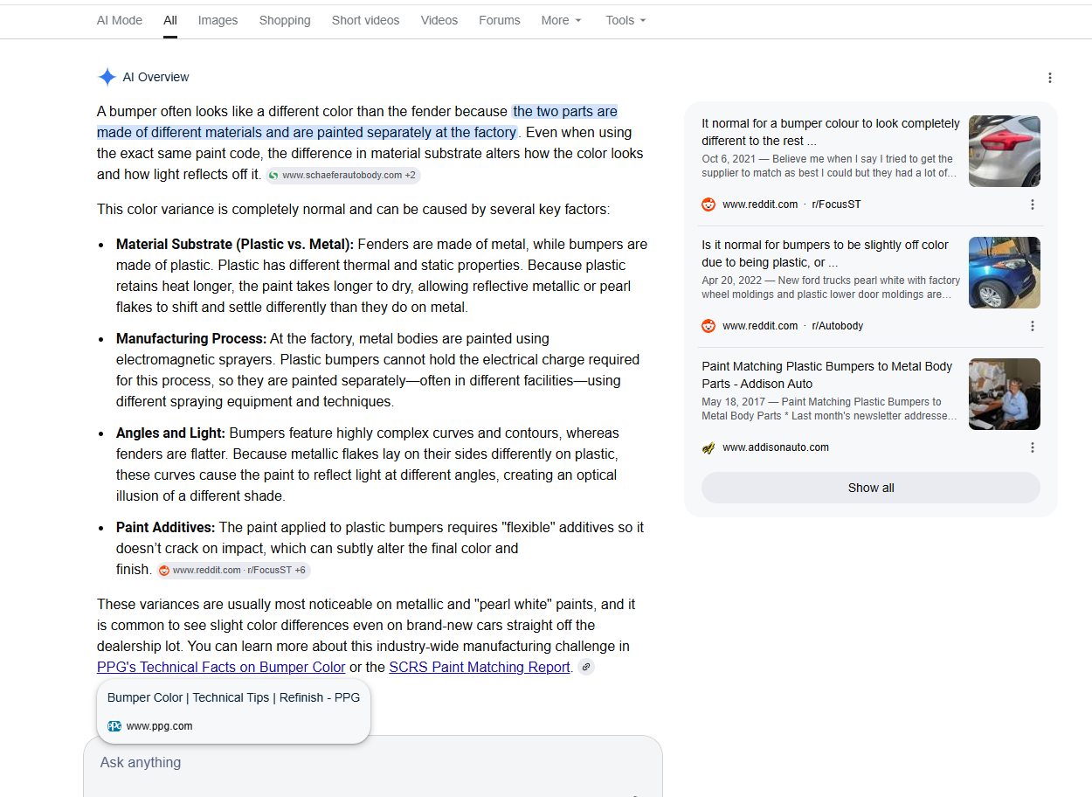Viewport: 1092px width, 797px height.
Task: Open options for r/Autobody Reddit result
Action: point(1033,326)
